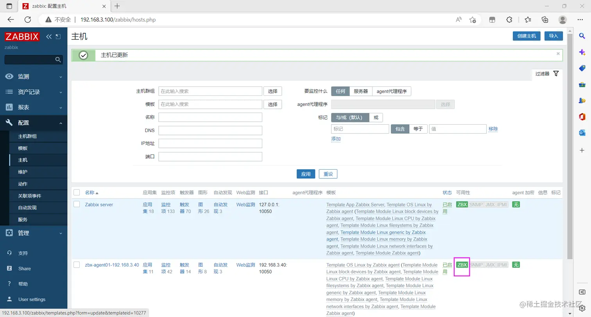The image size is (591, 317).
Task: Toggle the 过滤器 filter panel tab
Action: [x=547, y=73]
